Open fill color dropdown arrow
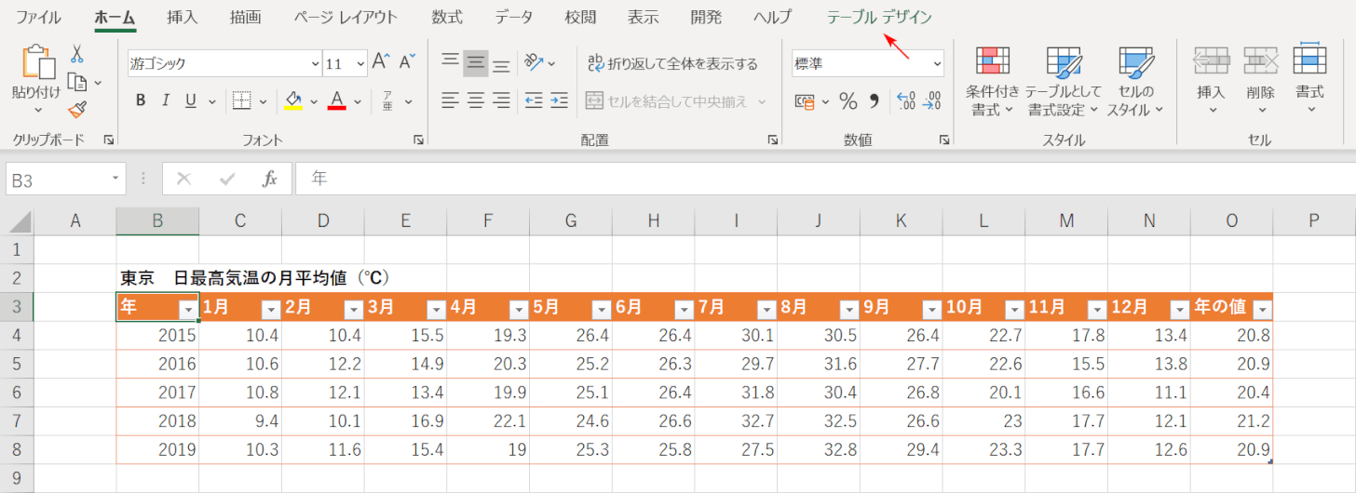The height and width of the screenshot is (493, 1356). [x=314, y=100]
